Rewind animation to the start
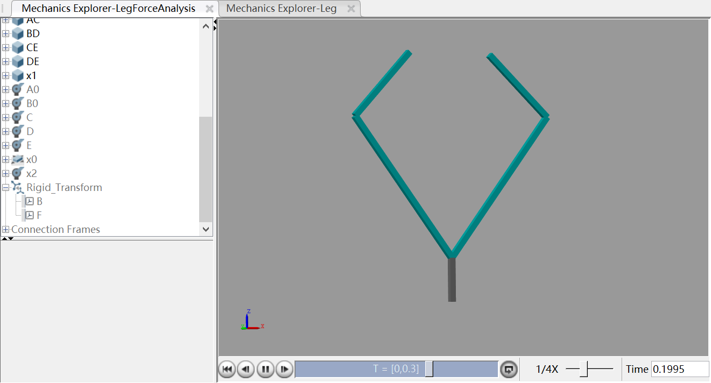The image size is (711, 383). pyautogui.click(x=227, y=369)
